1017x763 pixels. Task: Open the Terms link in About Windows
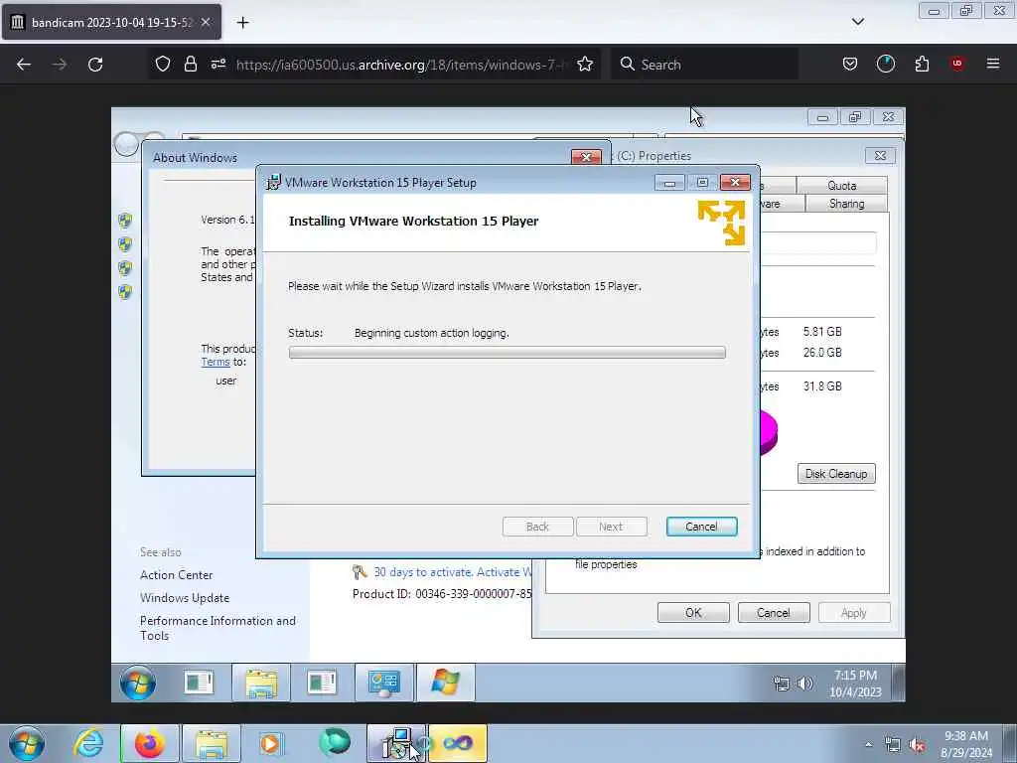click(216, 362)
